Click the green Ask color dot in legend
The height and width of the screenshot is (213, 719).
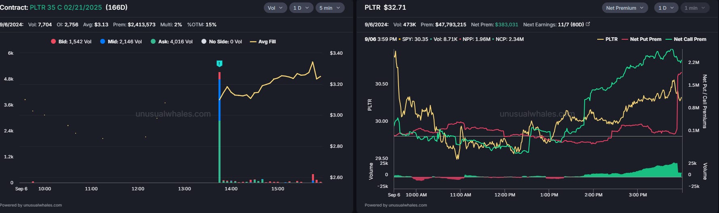[153, 42]
